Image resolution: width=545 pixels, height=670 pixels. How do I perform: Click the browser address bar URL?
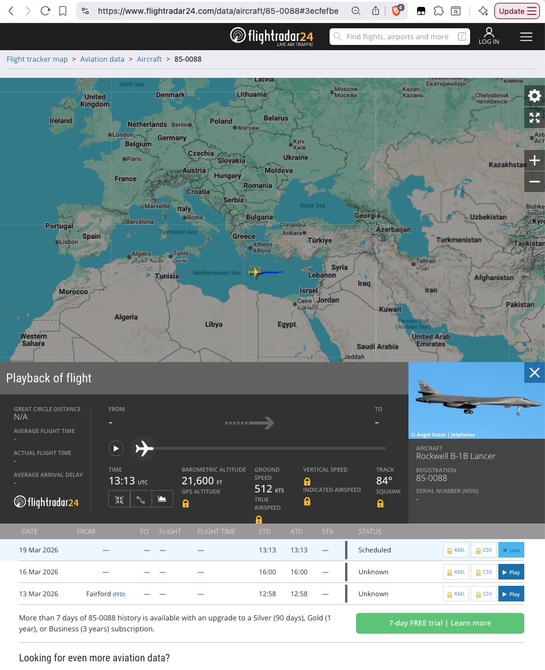[x=218, y=11]
